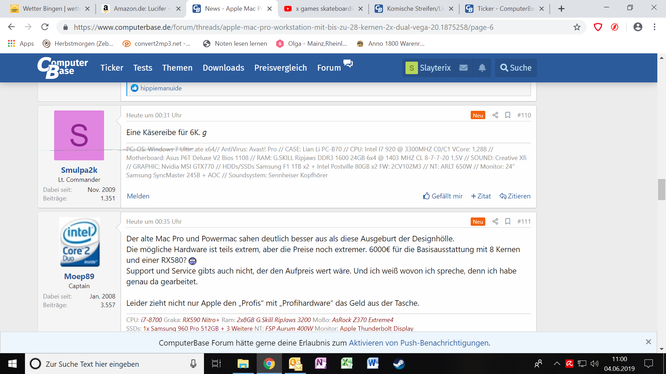The height and width of the screenshot is (374, 666).
Task: Open the notifications bell icon
Action: pyautogui.click(x=482, y=68)
